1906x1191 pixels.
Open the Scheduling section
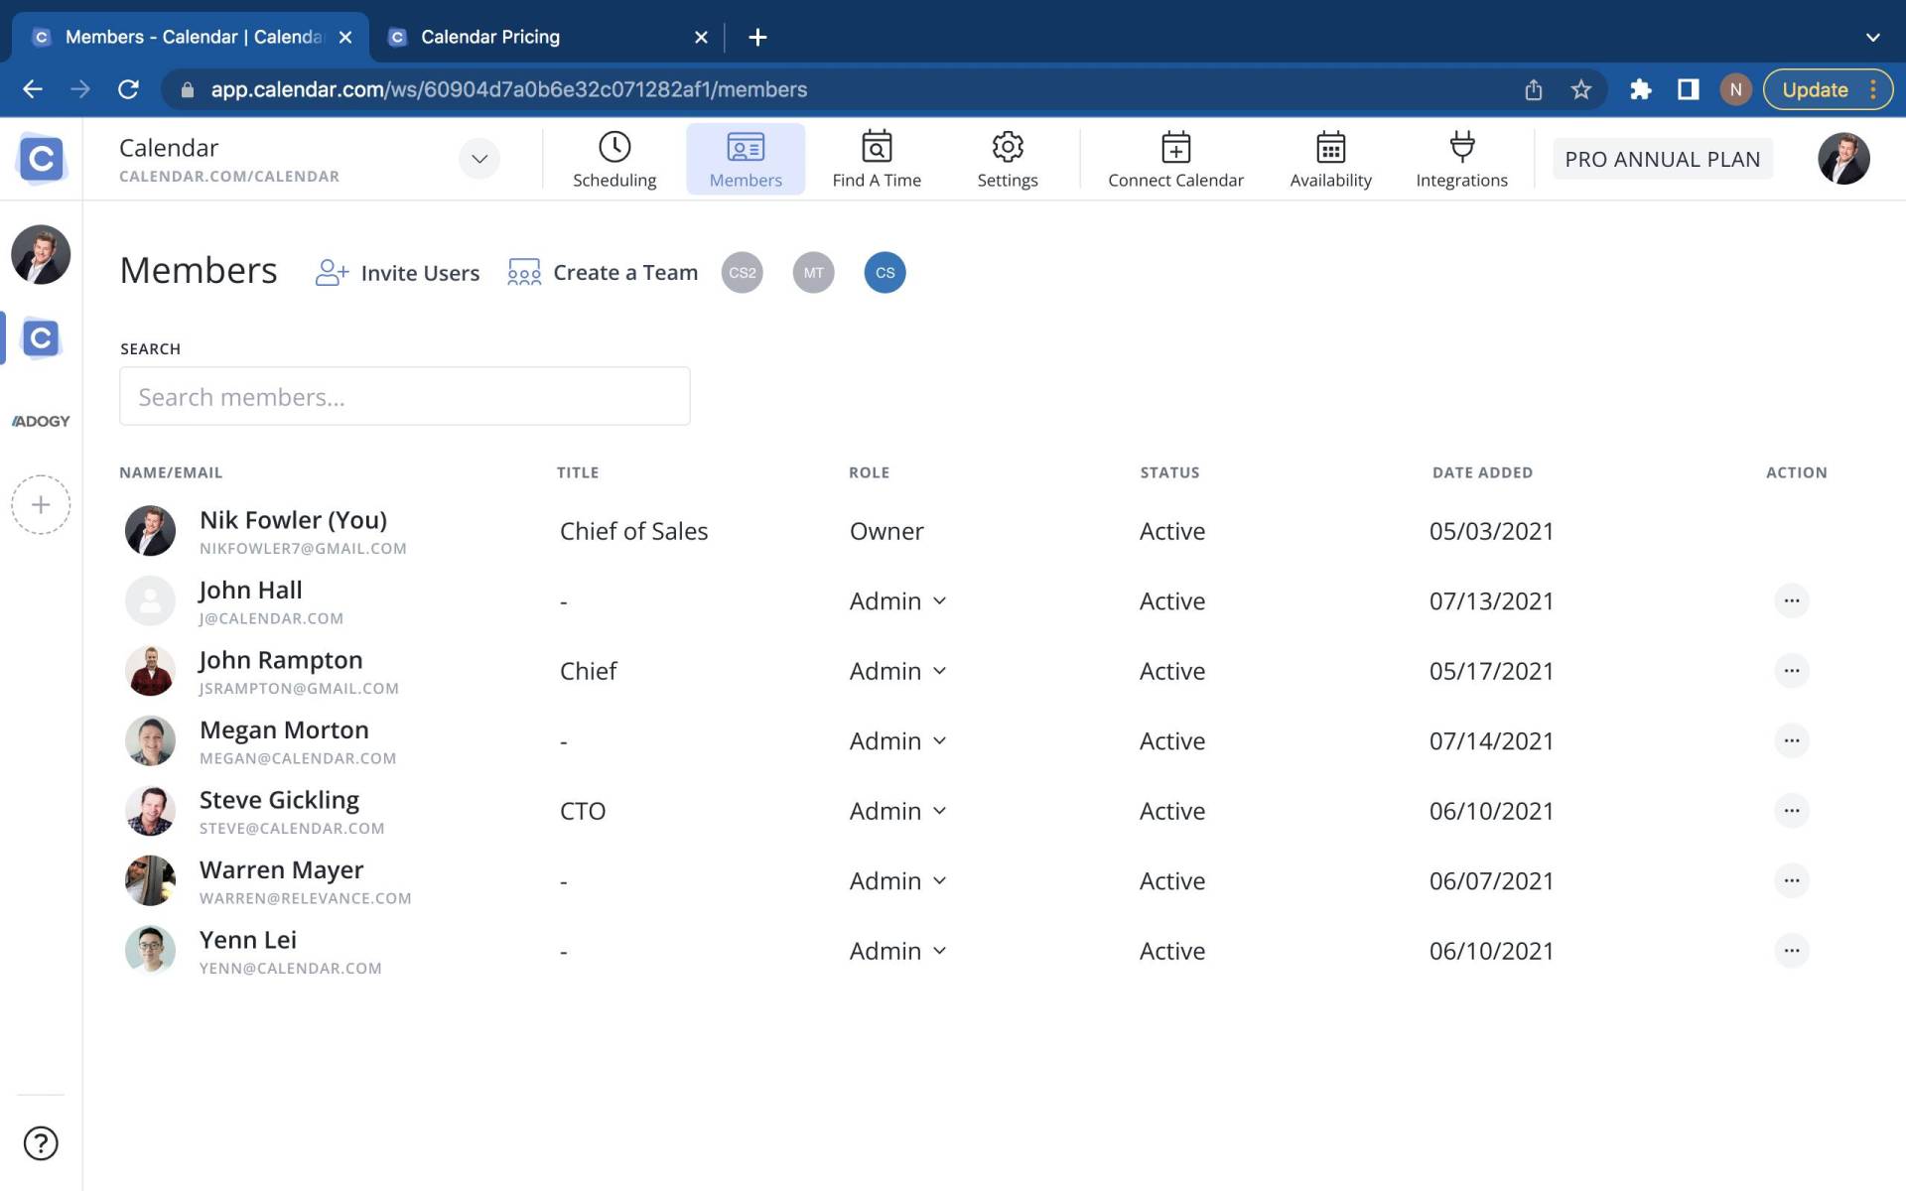click(x=614, y=159)
